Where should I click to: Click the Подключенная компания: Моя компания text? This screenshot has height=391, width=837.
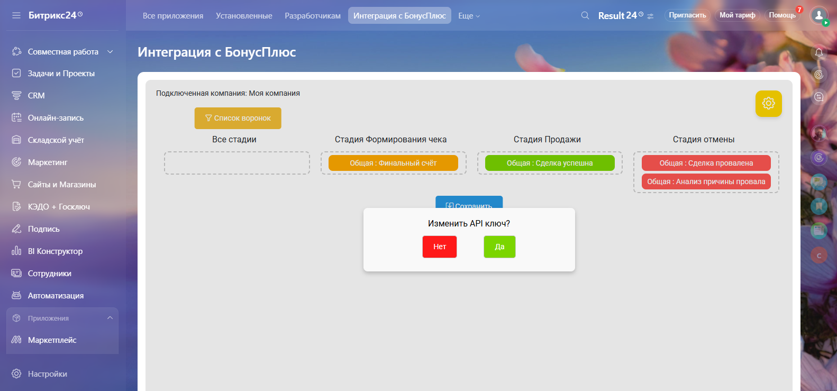228,93
